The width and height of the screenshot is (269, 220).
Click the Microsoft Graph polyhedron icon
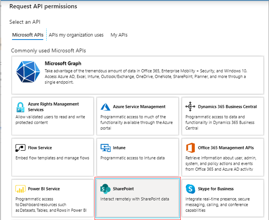28,72
